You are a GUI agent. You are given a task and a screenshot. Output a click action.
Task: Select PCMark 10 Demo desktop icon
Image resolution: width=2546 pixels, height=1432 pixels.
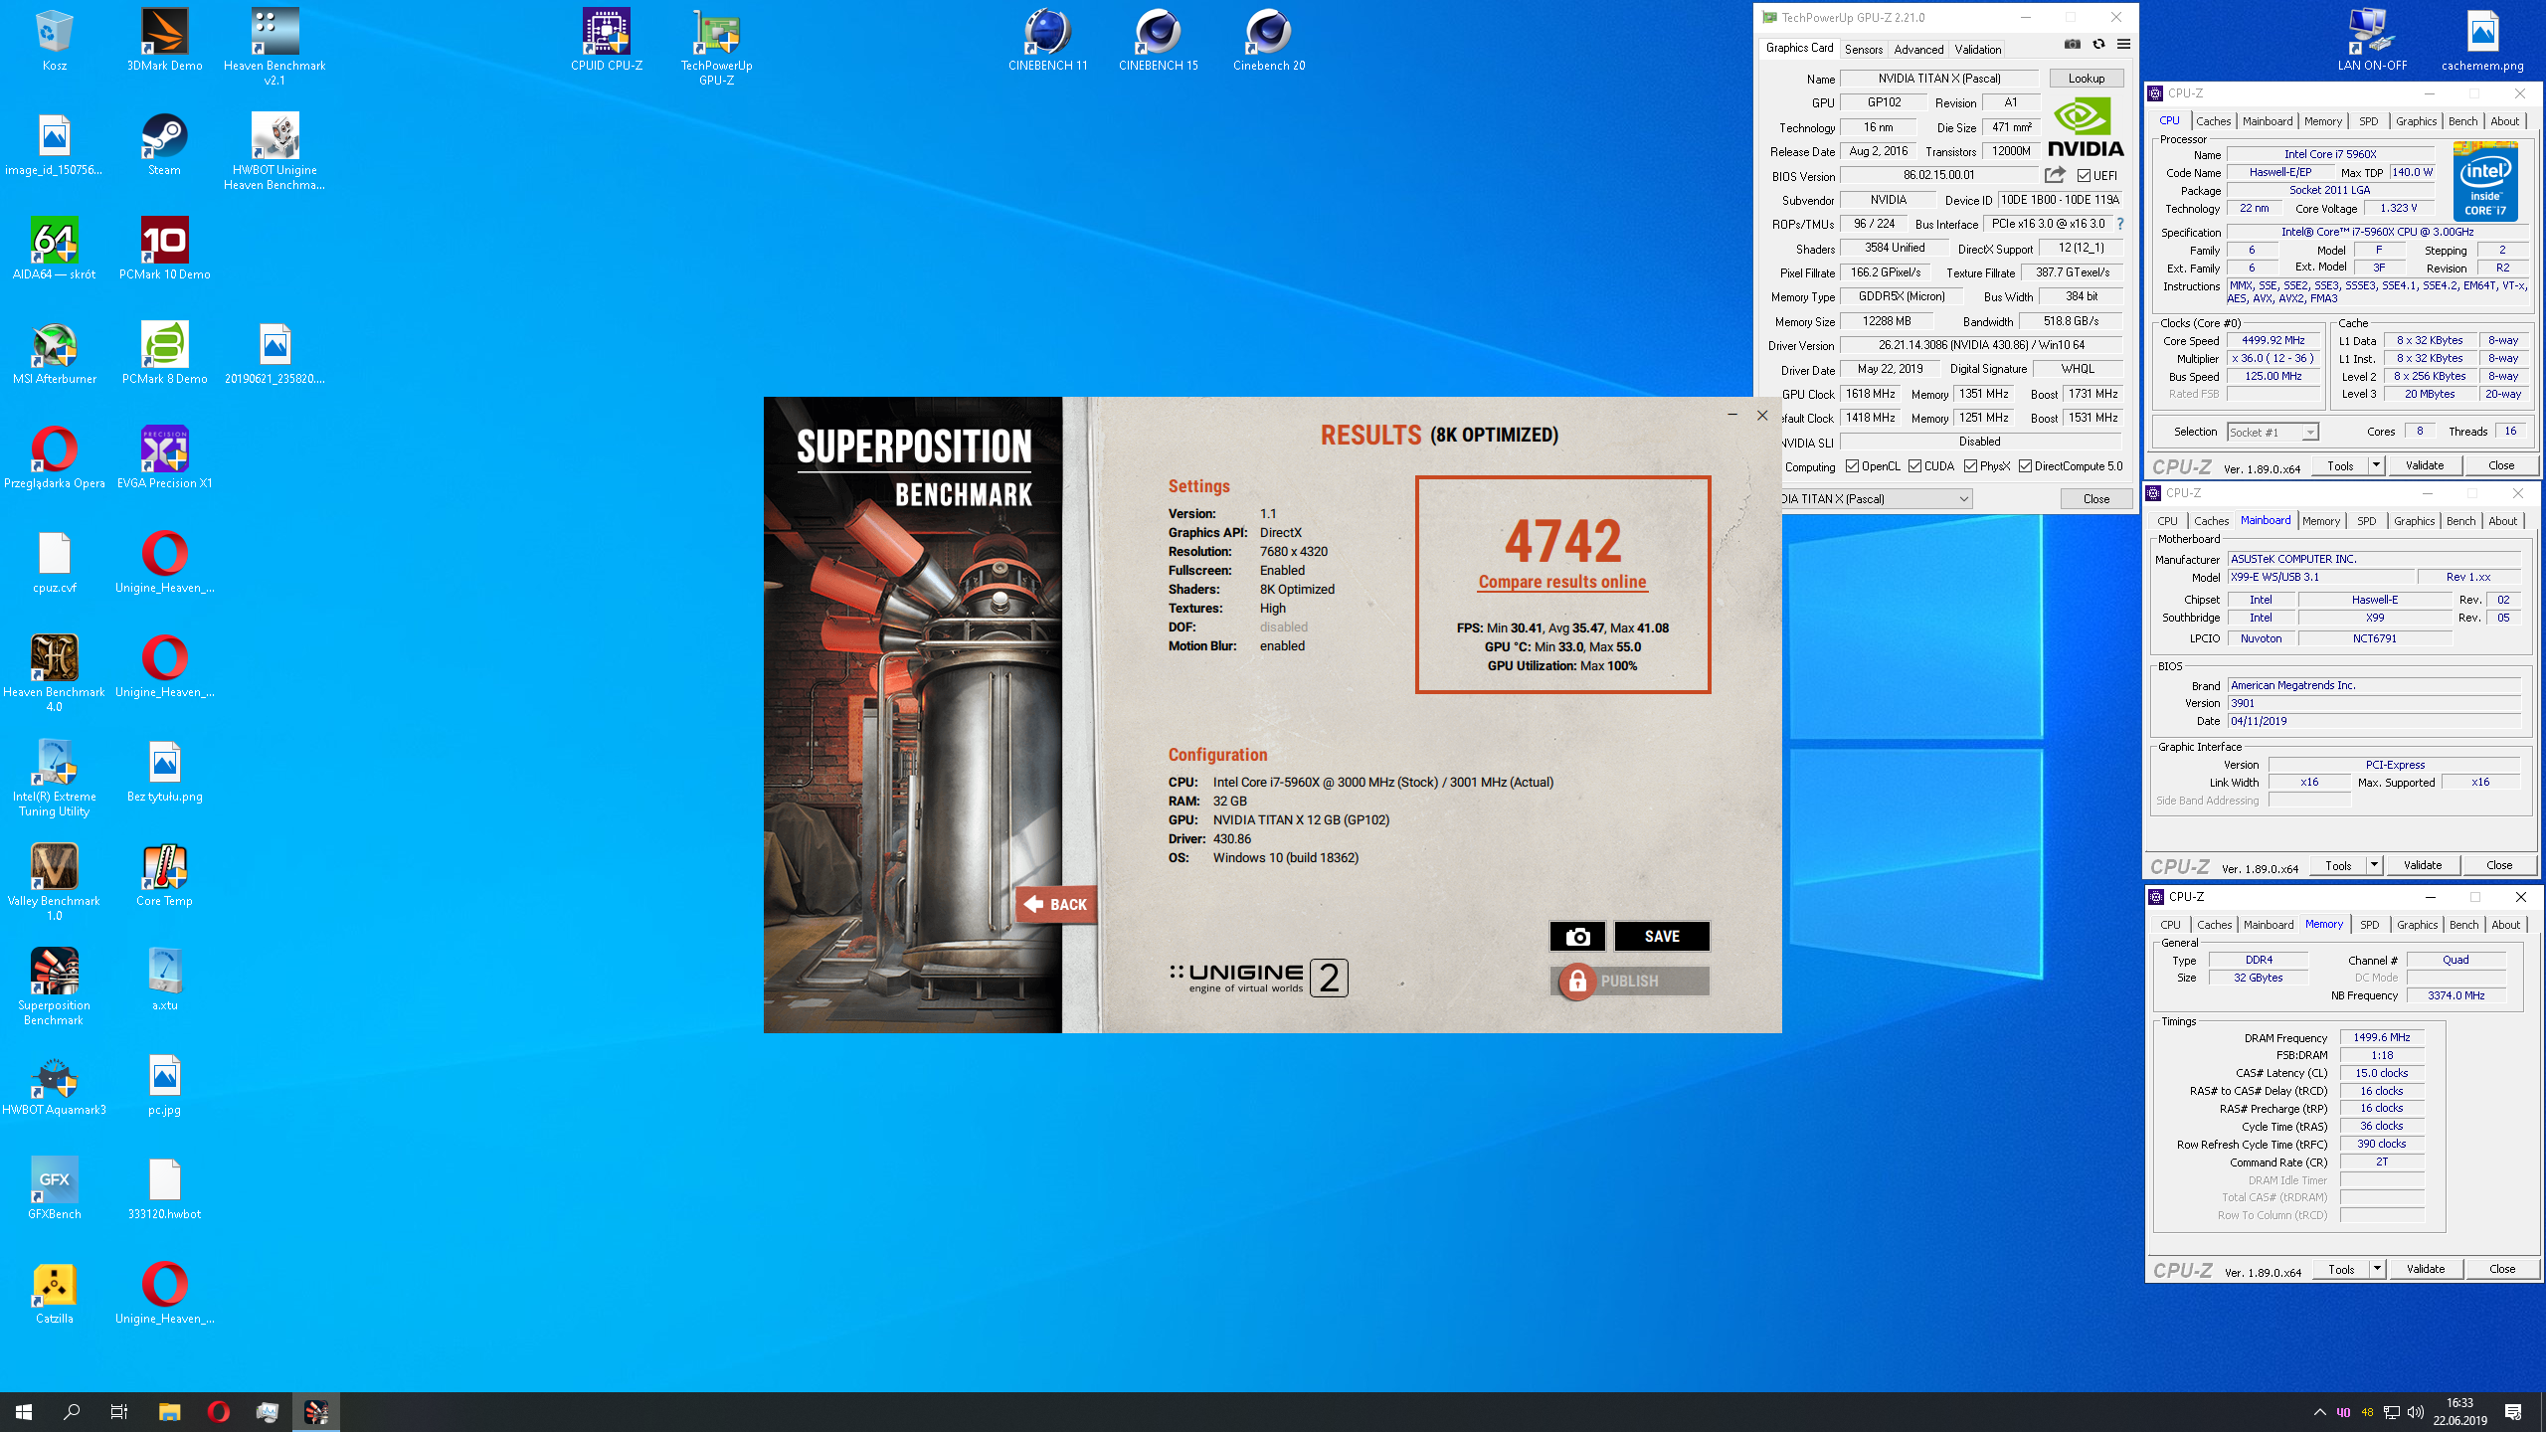(164, 249)
